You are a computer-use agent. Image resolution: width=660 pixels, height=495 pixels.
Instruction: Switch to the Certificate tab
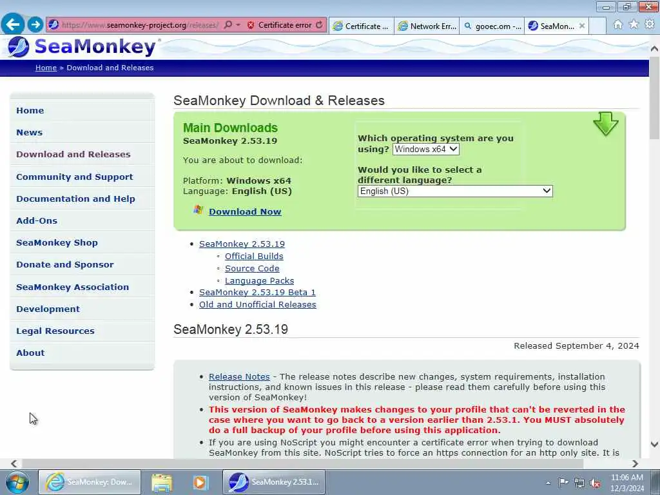point(362,26)
